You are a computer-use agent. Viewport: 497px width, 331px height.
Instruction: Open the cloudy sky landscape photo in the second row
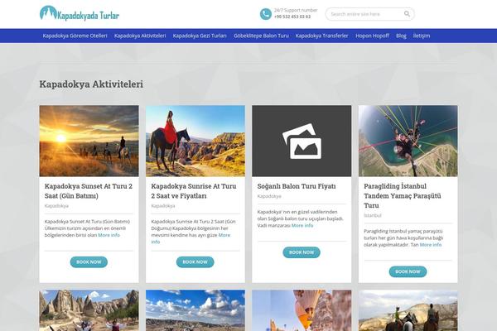click(195, 310)
